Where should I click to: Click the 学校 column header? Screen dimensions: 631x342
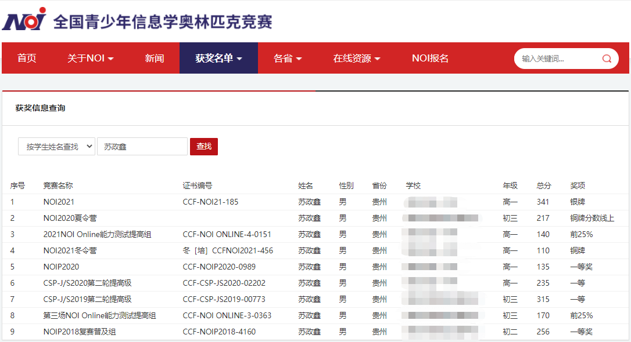point(413,185)
